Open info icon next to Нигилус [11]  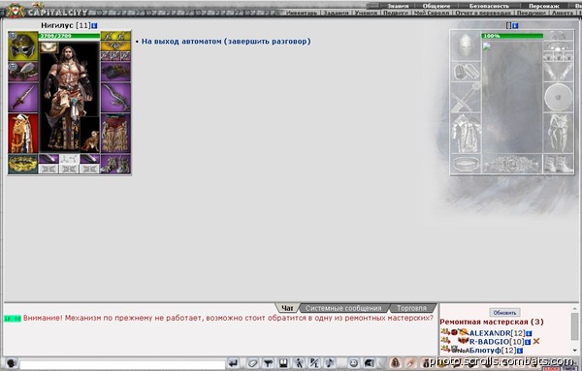click(94, 25)
